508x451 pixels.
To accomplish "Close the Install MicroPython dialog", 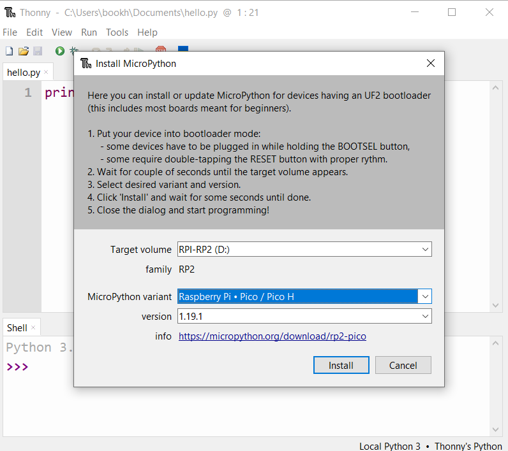I will click(431, 63).
